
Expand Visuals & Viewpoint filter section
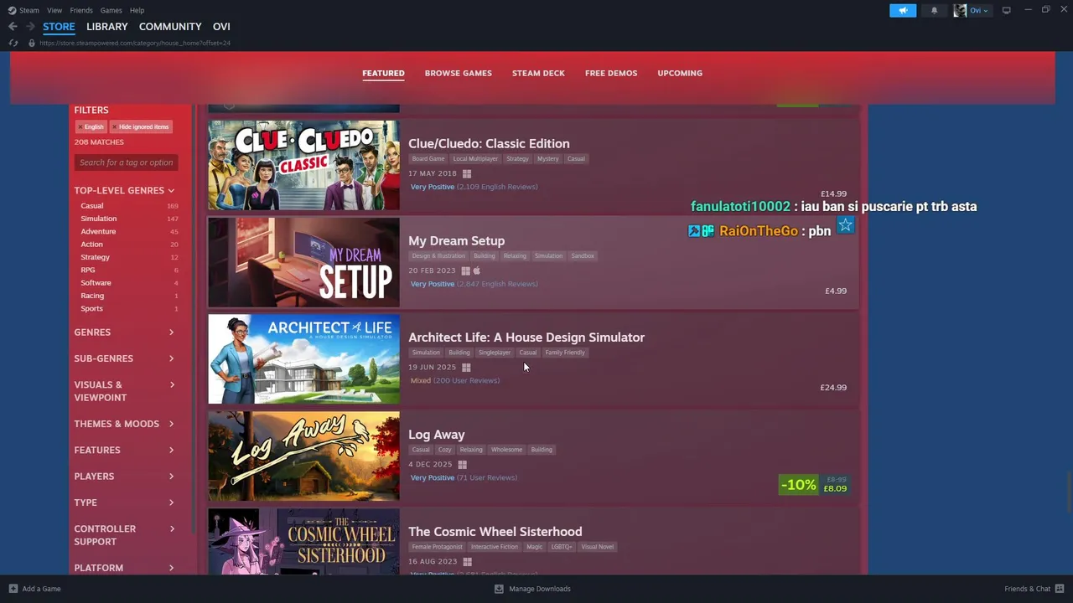point(124,391)
